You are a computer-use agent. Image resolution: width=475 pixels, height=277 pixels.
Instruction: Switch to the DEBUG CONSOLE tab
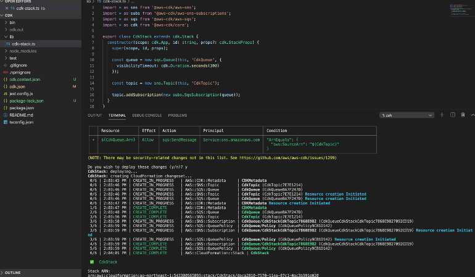pos(147,115)
